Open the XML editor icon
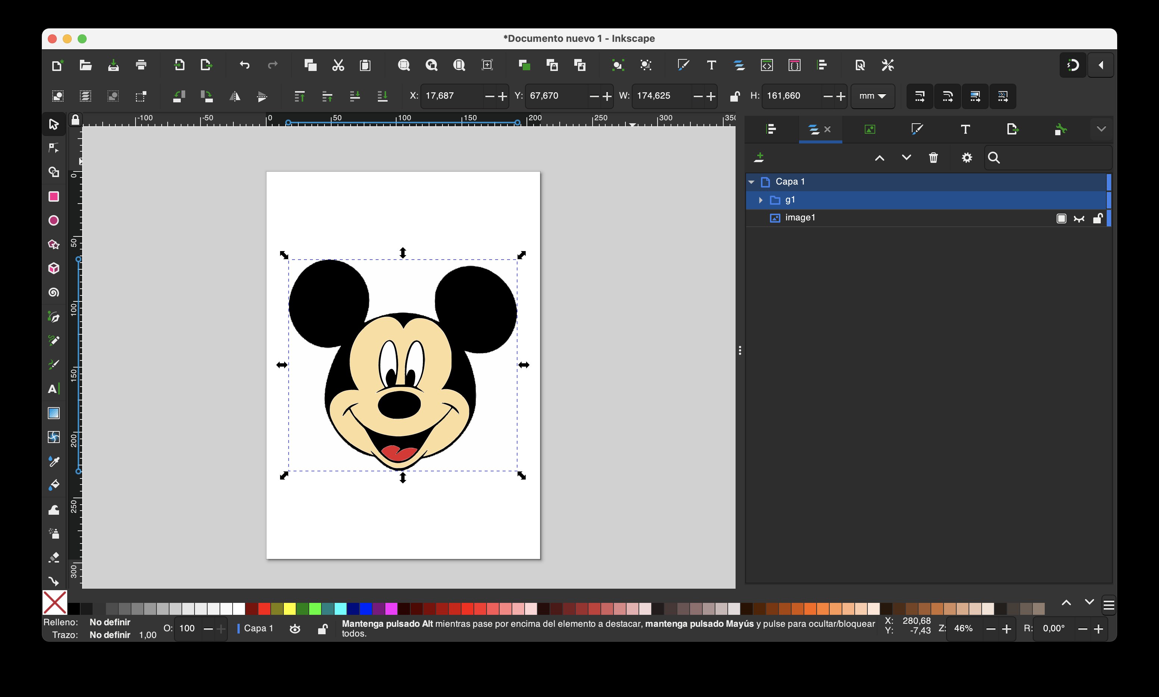 [x=767, y=65]
